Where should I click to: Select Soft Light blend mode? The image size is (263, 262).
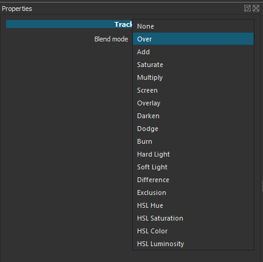point(193,167)
